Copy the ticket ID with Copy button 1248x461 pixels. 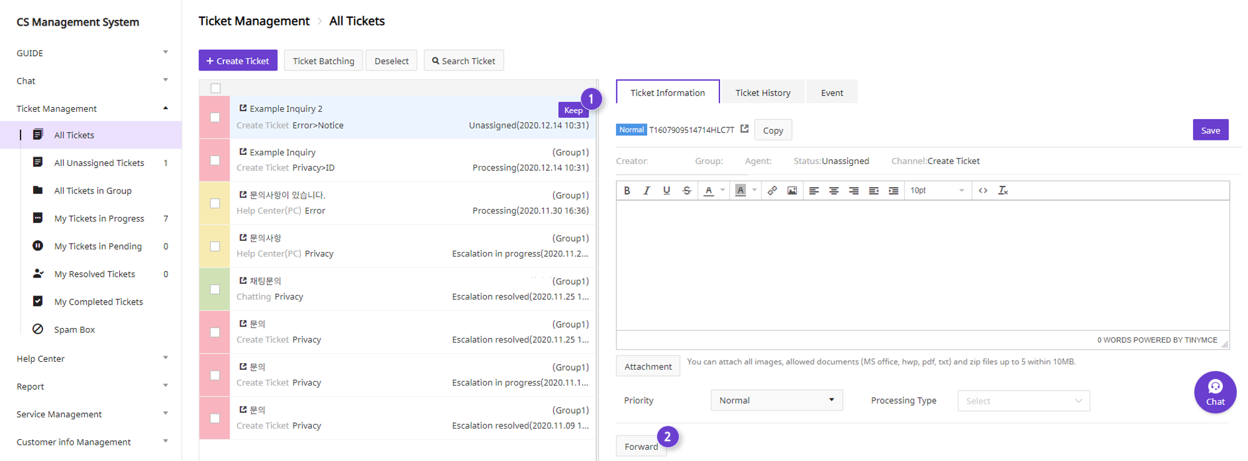tap(773, 130)
